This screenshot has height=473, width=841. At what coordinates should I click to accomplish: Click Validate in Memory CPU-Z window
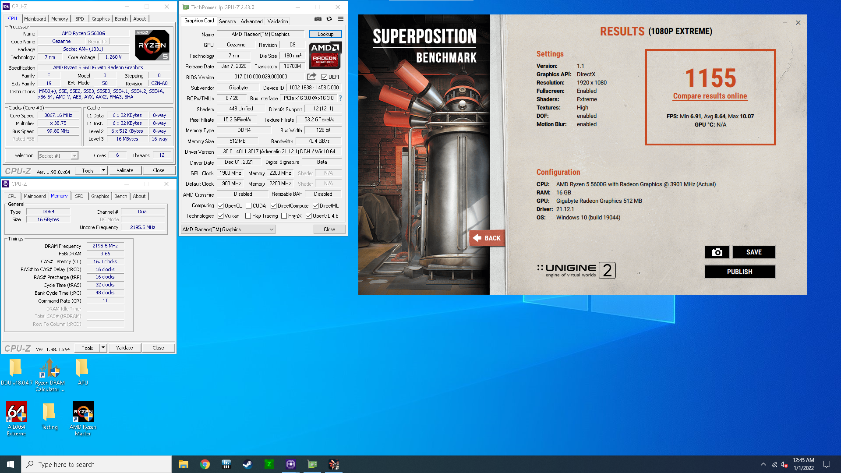[x=124, y=348]
